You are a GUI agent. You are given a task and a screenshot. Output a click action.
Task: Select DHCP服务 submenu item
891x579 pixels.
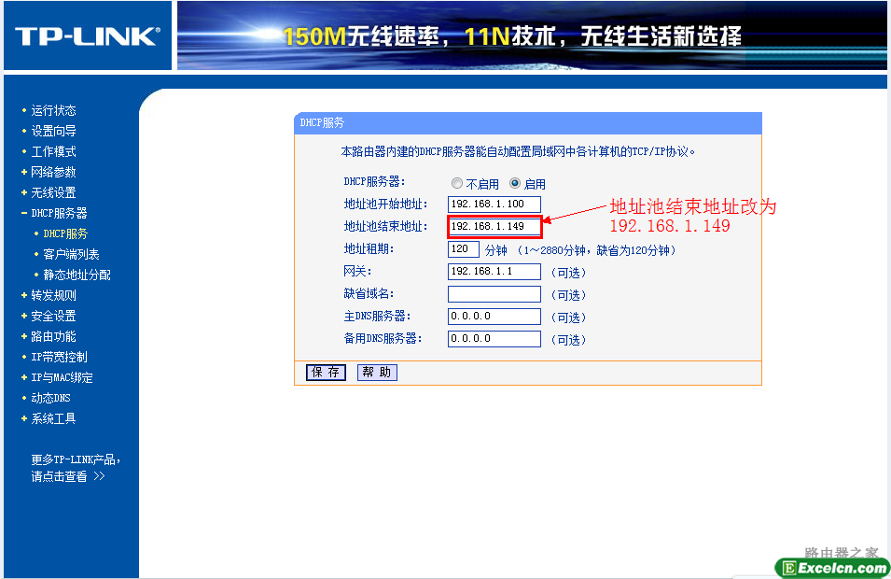tap(65, 233)
